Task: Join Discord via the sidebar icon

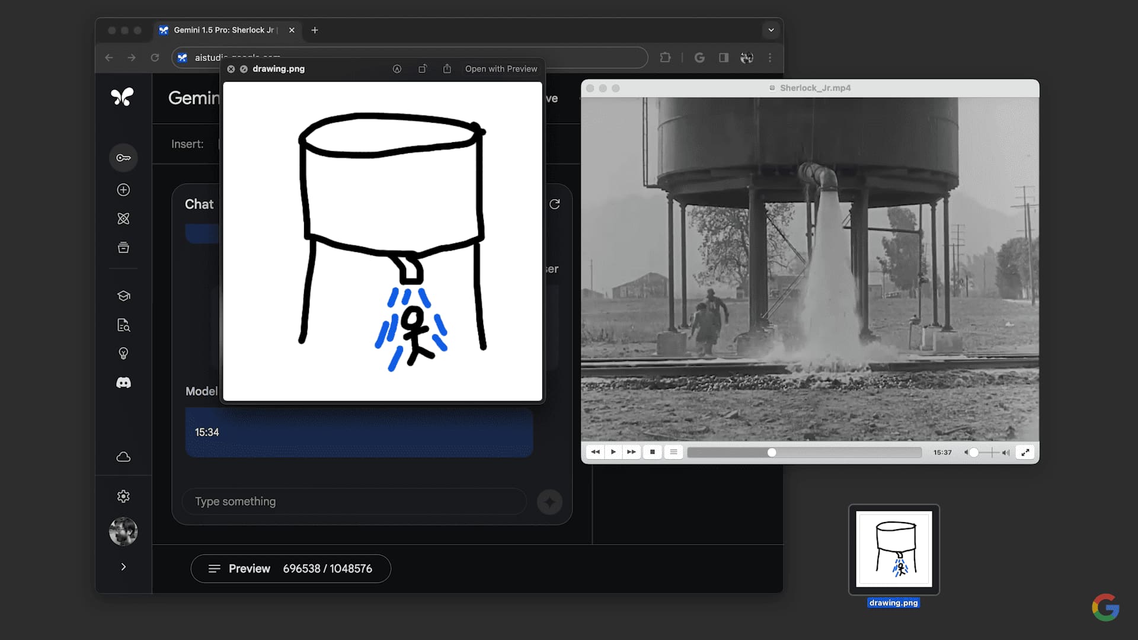Action: (123, 382)
